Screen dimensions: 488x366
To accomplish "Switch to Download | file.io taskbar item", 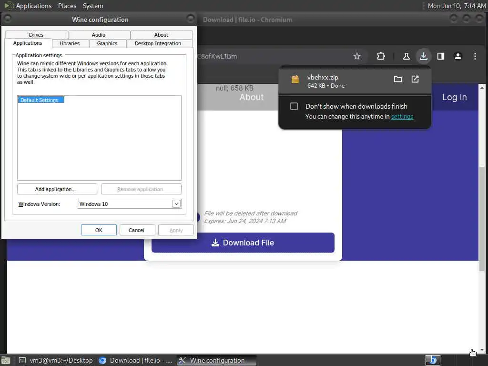I will [135, 360].
